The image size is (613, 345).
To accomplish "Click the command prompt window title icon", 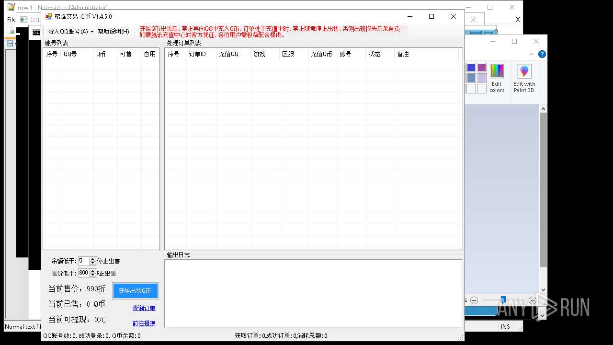I will 36,33.
